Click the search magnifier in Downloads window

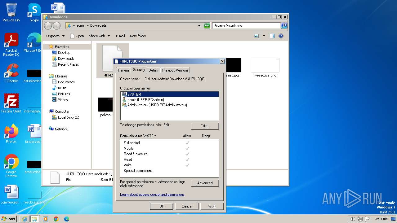point(284,26)
